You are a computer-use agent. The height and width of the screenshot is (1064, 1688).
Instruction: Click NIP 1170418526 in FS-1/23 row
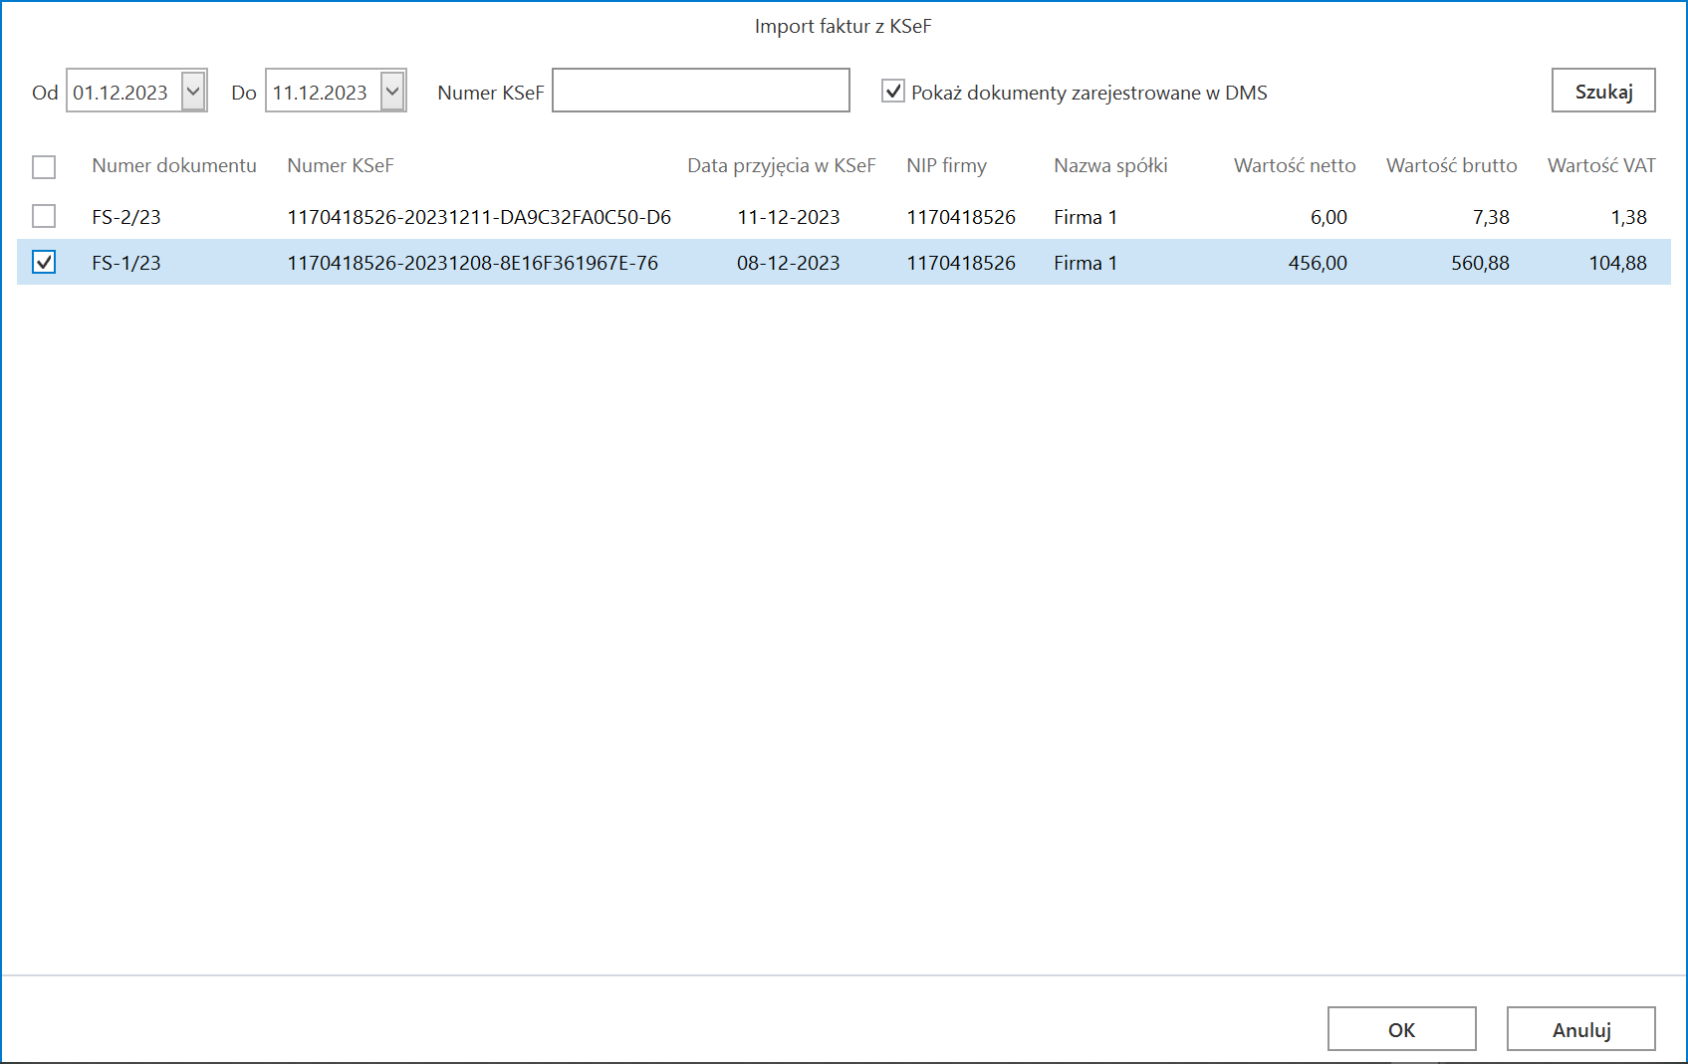click(961, 263)
